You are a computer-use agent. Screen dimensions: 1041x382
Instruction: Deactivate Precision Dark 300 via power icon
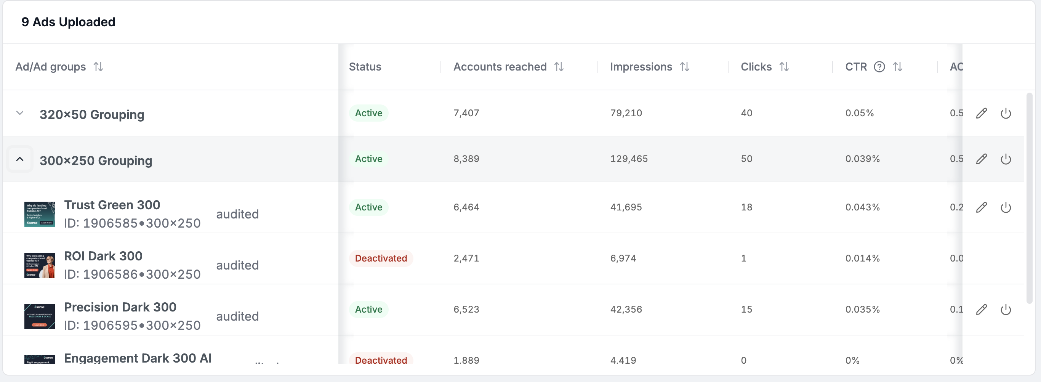tap(1006, 310)
